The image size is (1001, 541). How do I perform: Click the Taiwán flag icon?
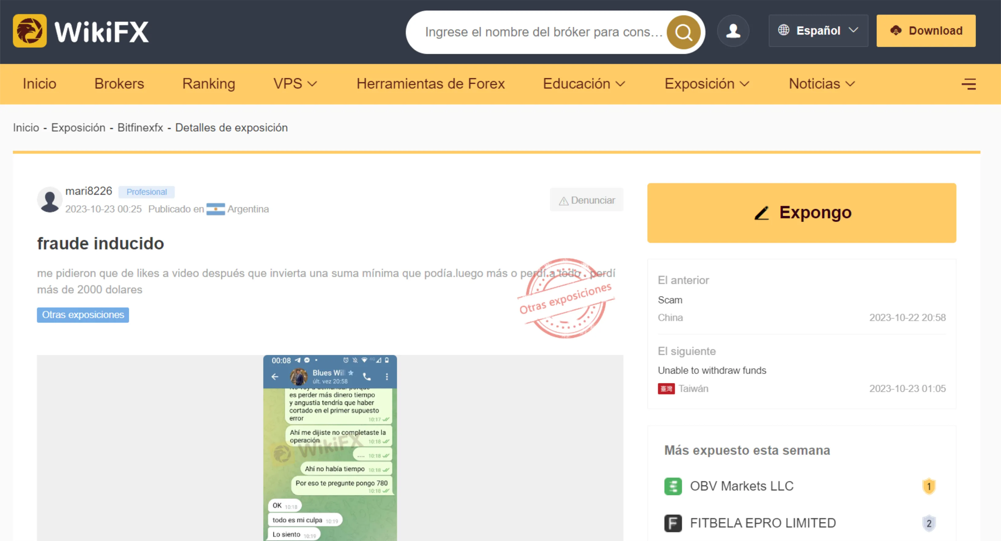point(666,389)
